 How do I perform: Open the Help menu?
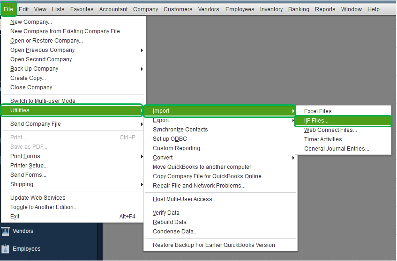[374, 9]
